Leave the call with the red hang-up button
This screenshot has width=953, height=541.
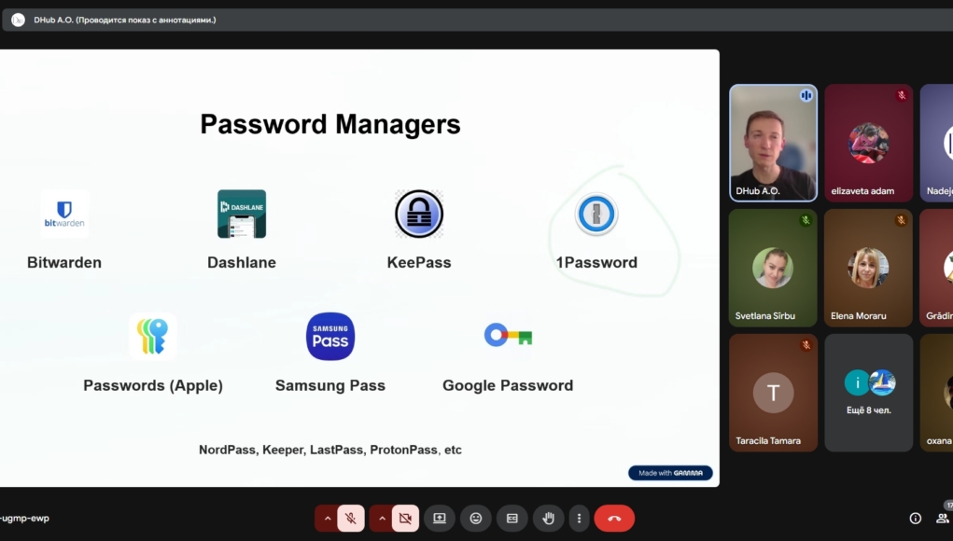(x=614, y=518)
